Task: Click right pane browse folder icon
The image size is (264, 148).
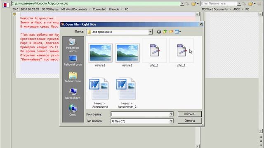Action: [250, 4]
